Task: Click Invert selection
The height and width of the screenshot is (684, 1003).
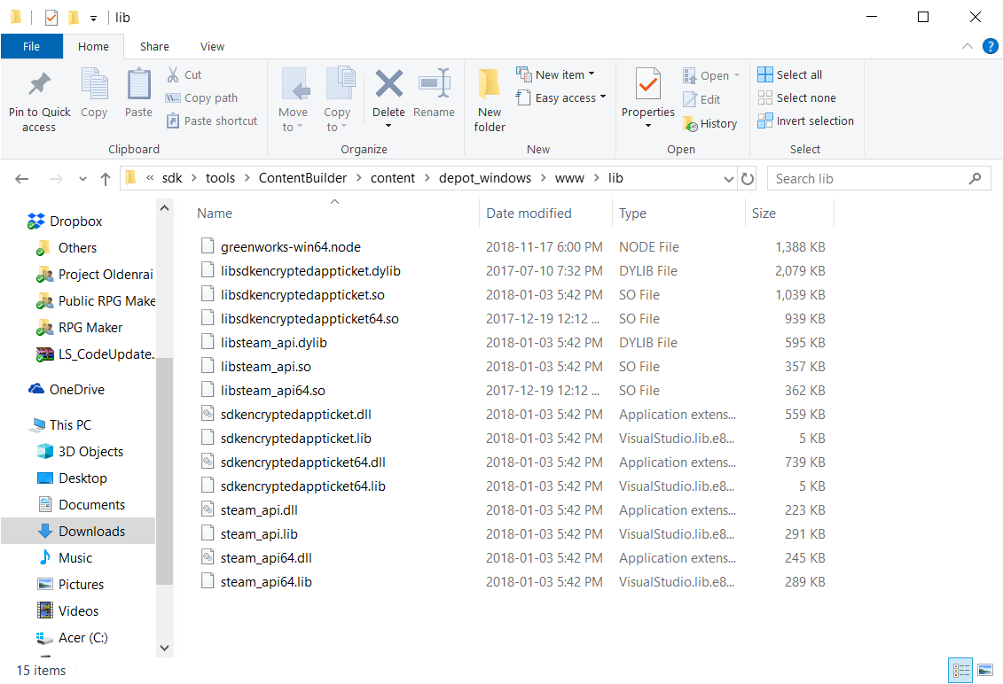Action: coord(806,120)
